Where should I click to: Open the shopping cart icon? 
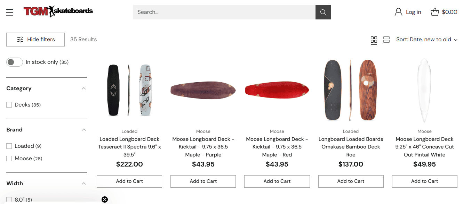434,11
